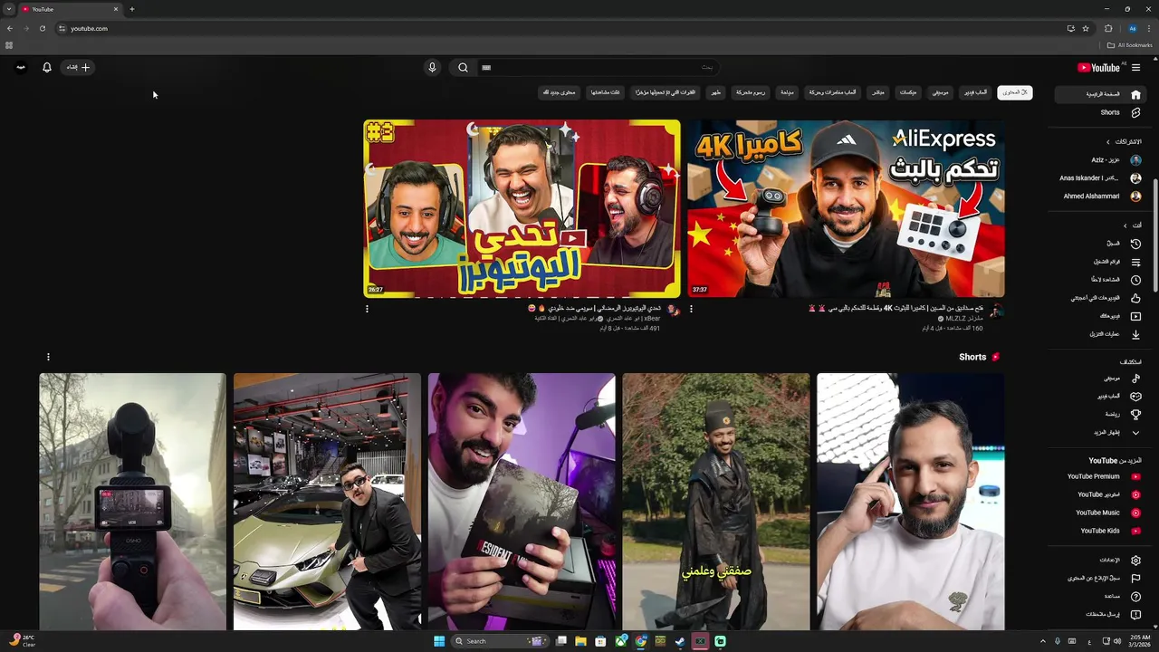This screenshot has width=1159, height=652.
Task: Select the ميكسات filter chip
Action: 908,92
